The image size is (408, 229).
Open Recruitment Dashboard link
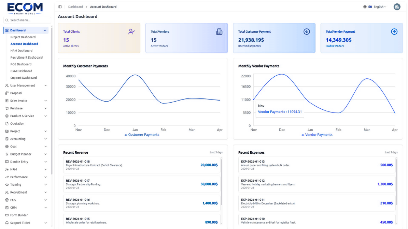27,57
